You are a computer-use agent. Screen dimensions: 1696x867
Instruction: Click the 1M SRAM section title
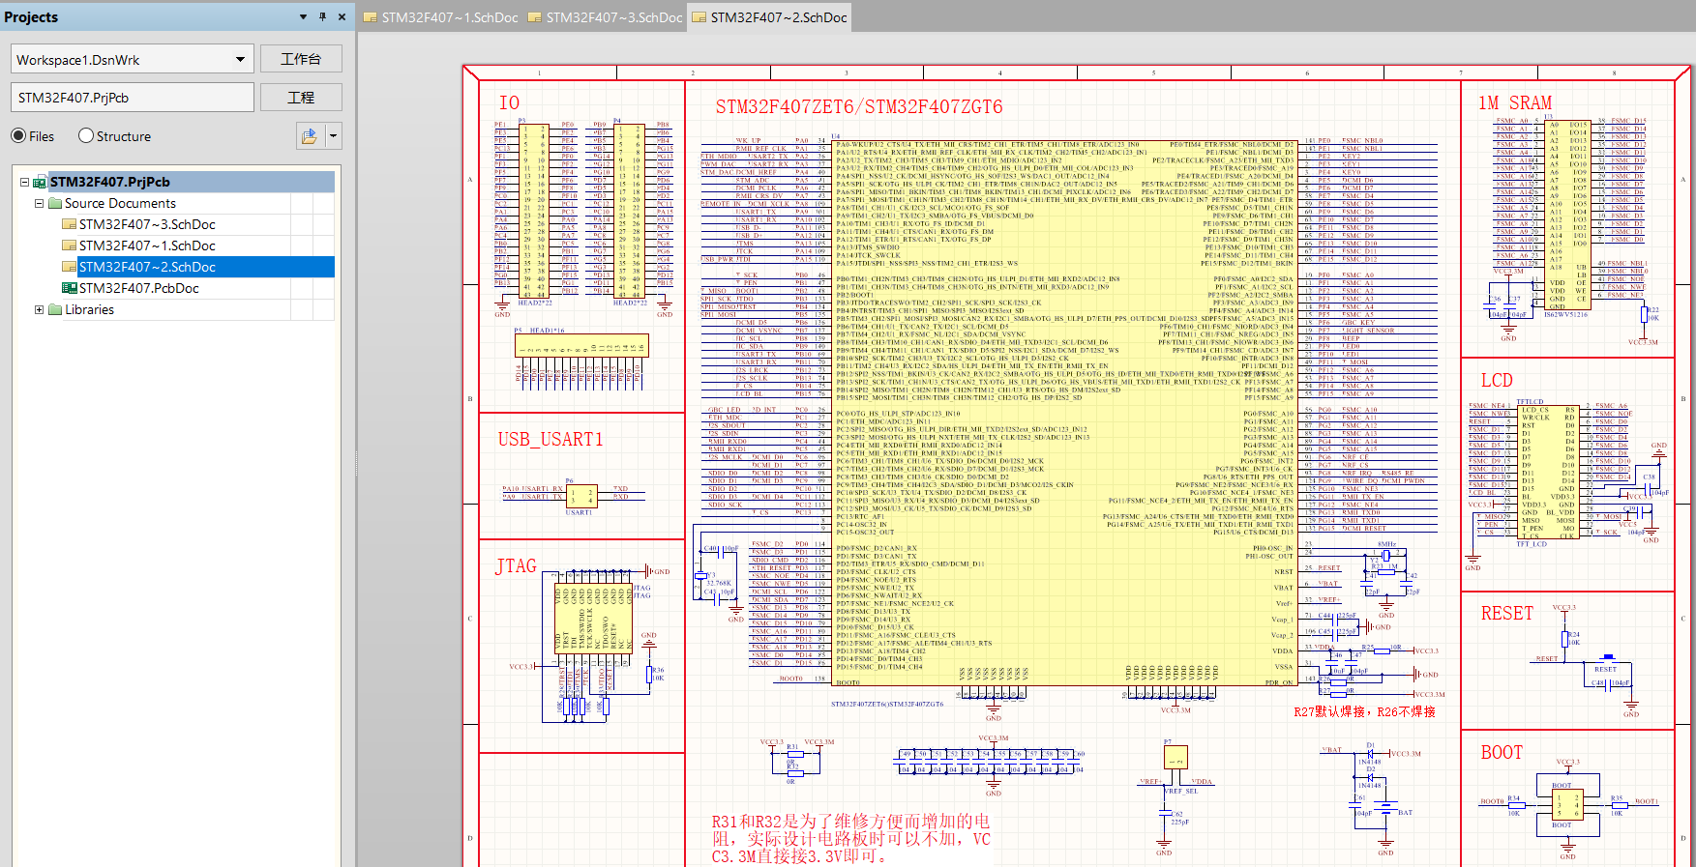(x=1515, y=102)
